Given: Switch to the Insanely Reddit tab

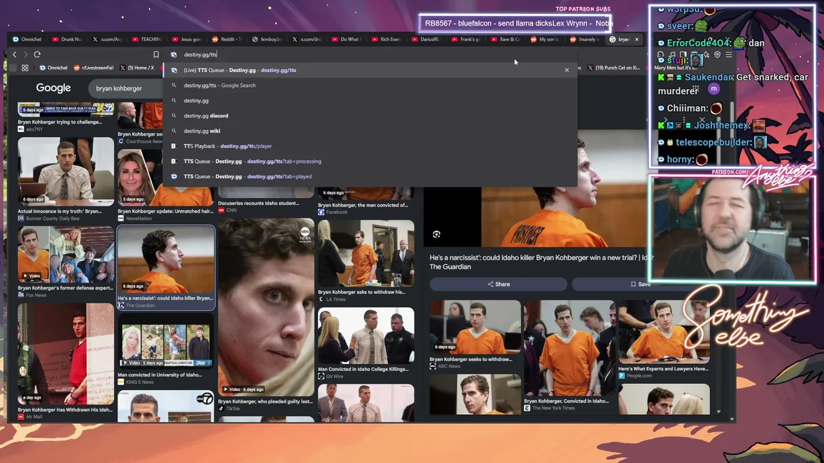Looking at the screenshot, I should coord(586,39).
